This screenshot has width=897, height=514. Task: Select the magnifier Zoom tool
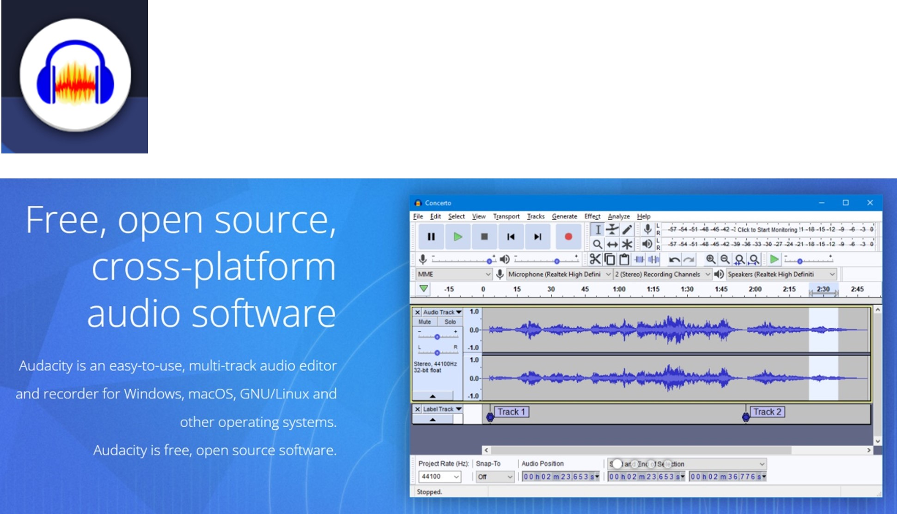pos(598,244)
